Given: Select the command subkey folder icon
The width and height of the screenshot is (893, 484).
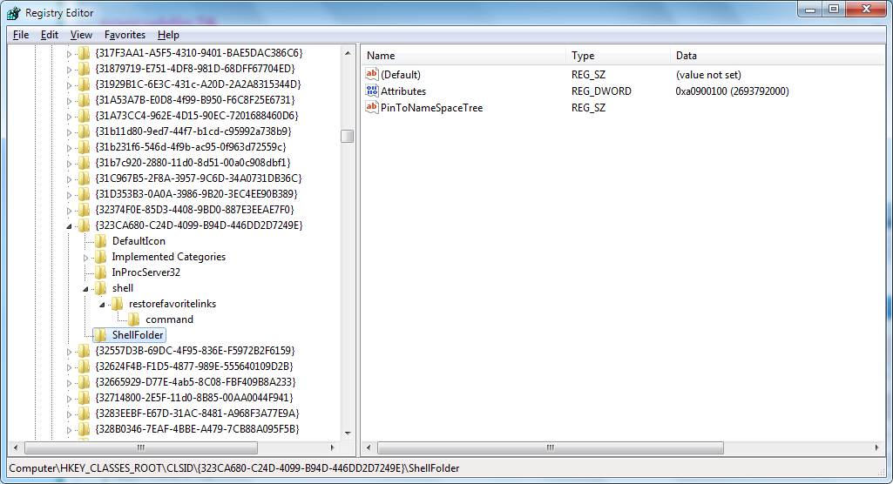Looking at the screenshot, I should [x=134, y=319].
